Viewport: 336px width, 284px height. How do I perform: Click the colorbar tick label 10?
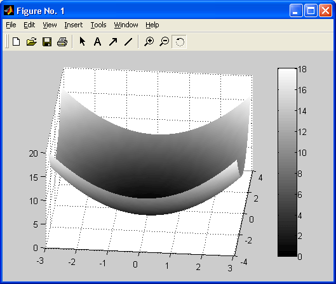point(302,153)
